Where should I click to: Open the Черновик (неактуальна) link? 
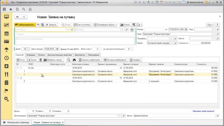203,111
